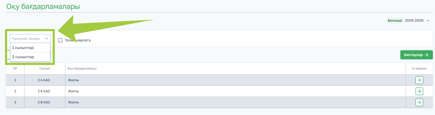
Task: Click the Нұсқаны таңдаңыз input field
Action: pos(26,39)
